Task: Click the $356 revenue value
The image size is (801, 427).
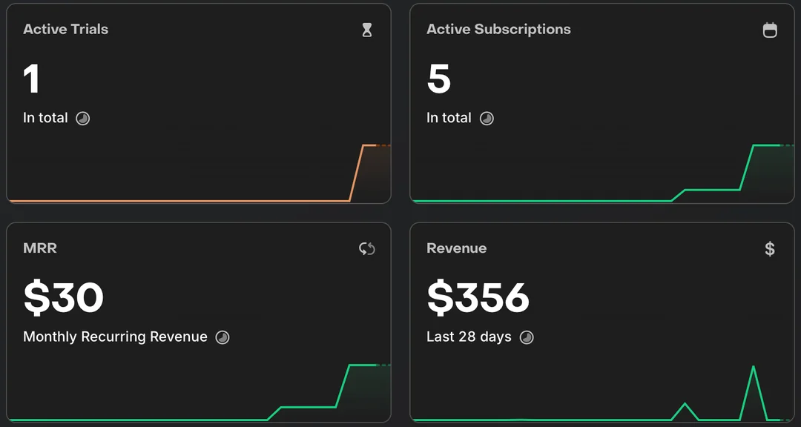Action: (478, 297)
